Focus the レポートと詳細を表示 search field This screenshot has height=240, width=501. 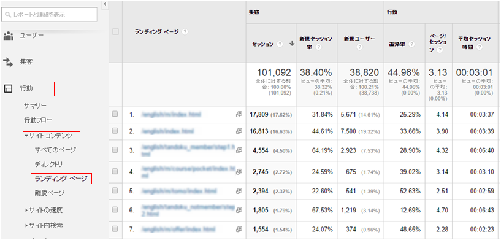point(49,14)
